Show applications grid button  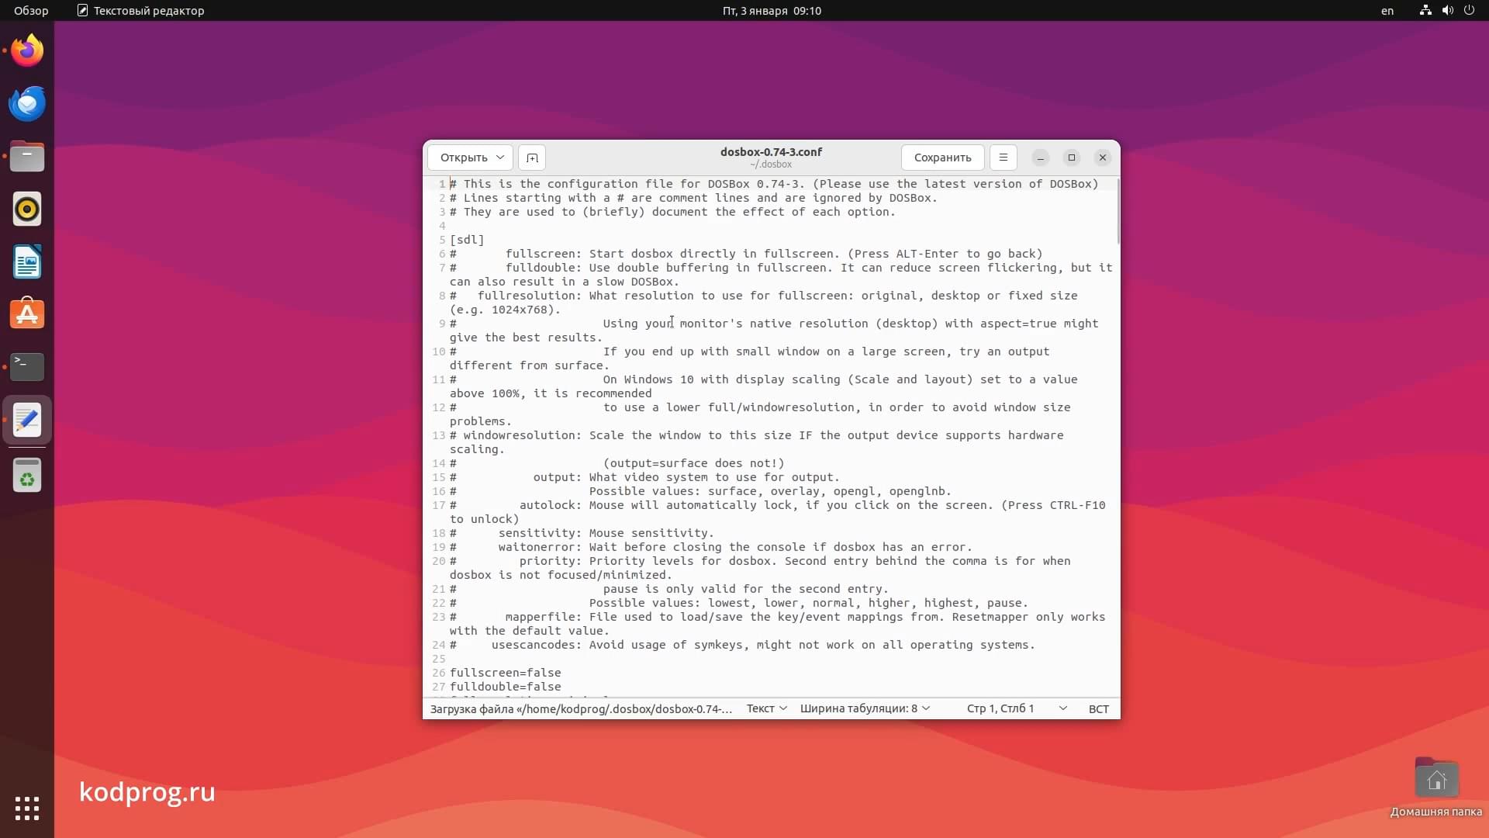[x=27, y=808]
